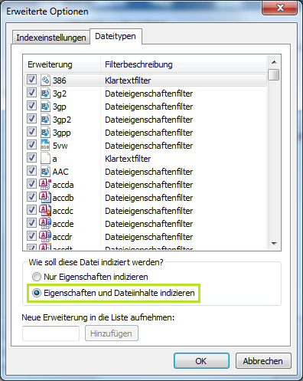Click the Abbrechen button

pyautogui.click(x=263, y=361)
